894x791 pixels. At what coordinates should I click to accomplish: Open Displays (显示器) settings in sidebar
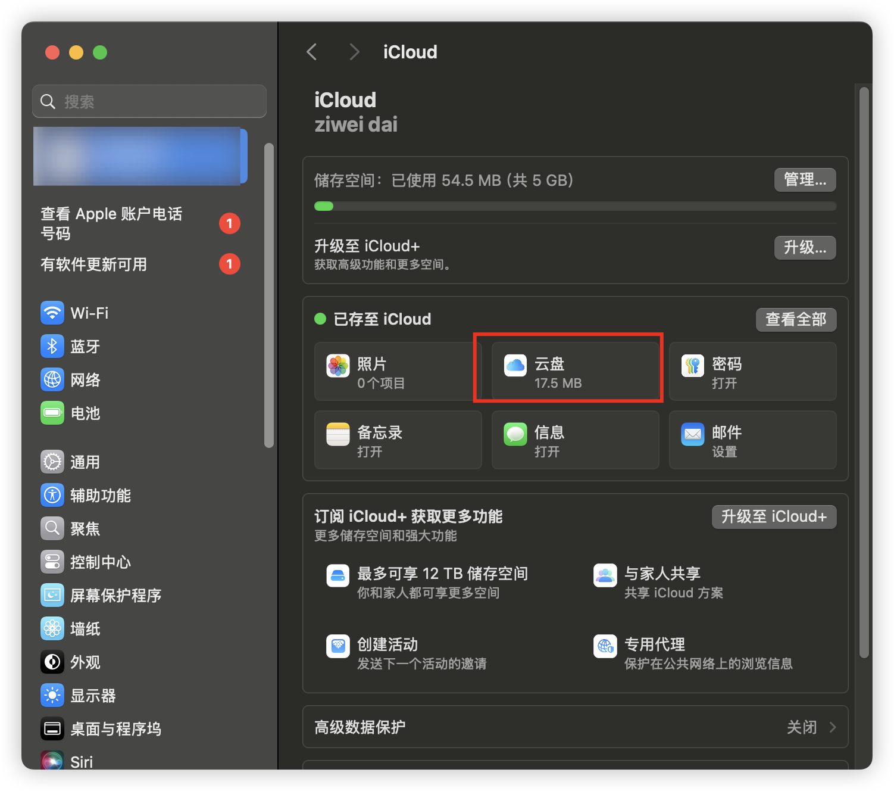pyautogui.click(x=93, y=696)
